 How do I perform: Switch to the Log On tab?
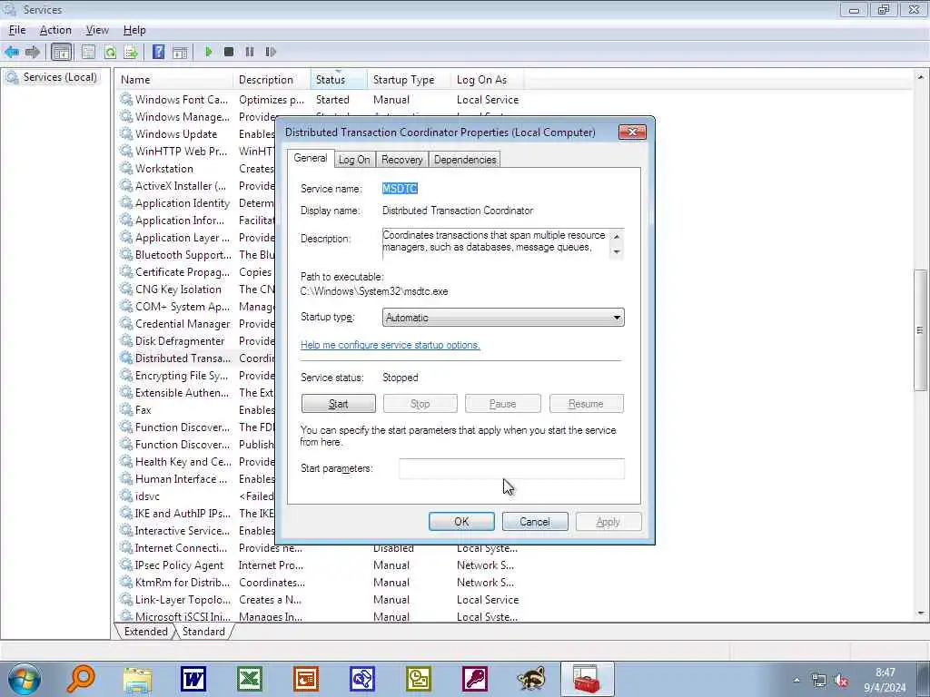click(354, 160)
